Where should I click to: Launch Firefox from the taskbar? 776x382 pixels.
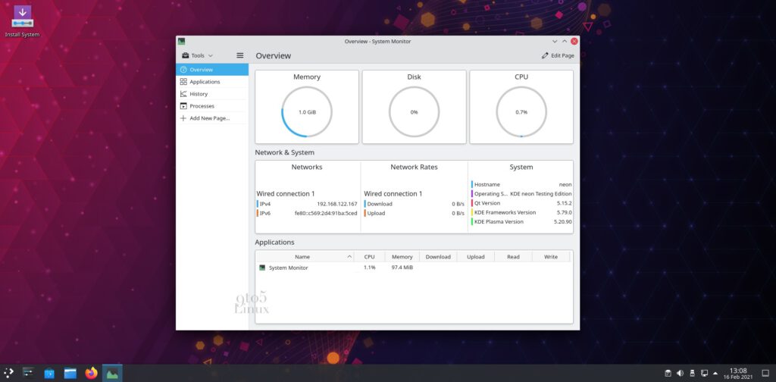point(92,373)
